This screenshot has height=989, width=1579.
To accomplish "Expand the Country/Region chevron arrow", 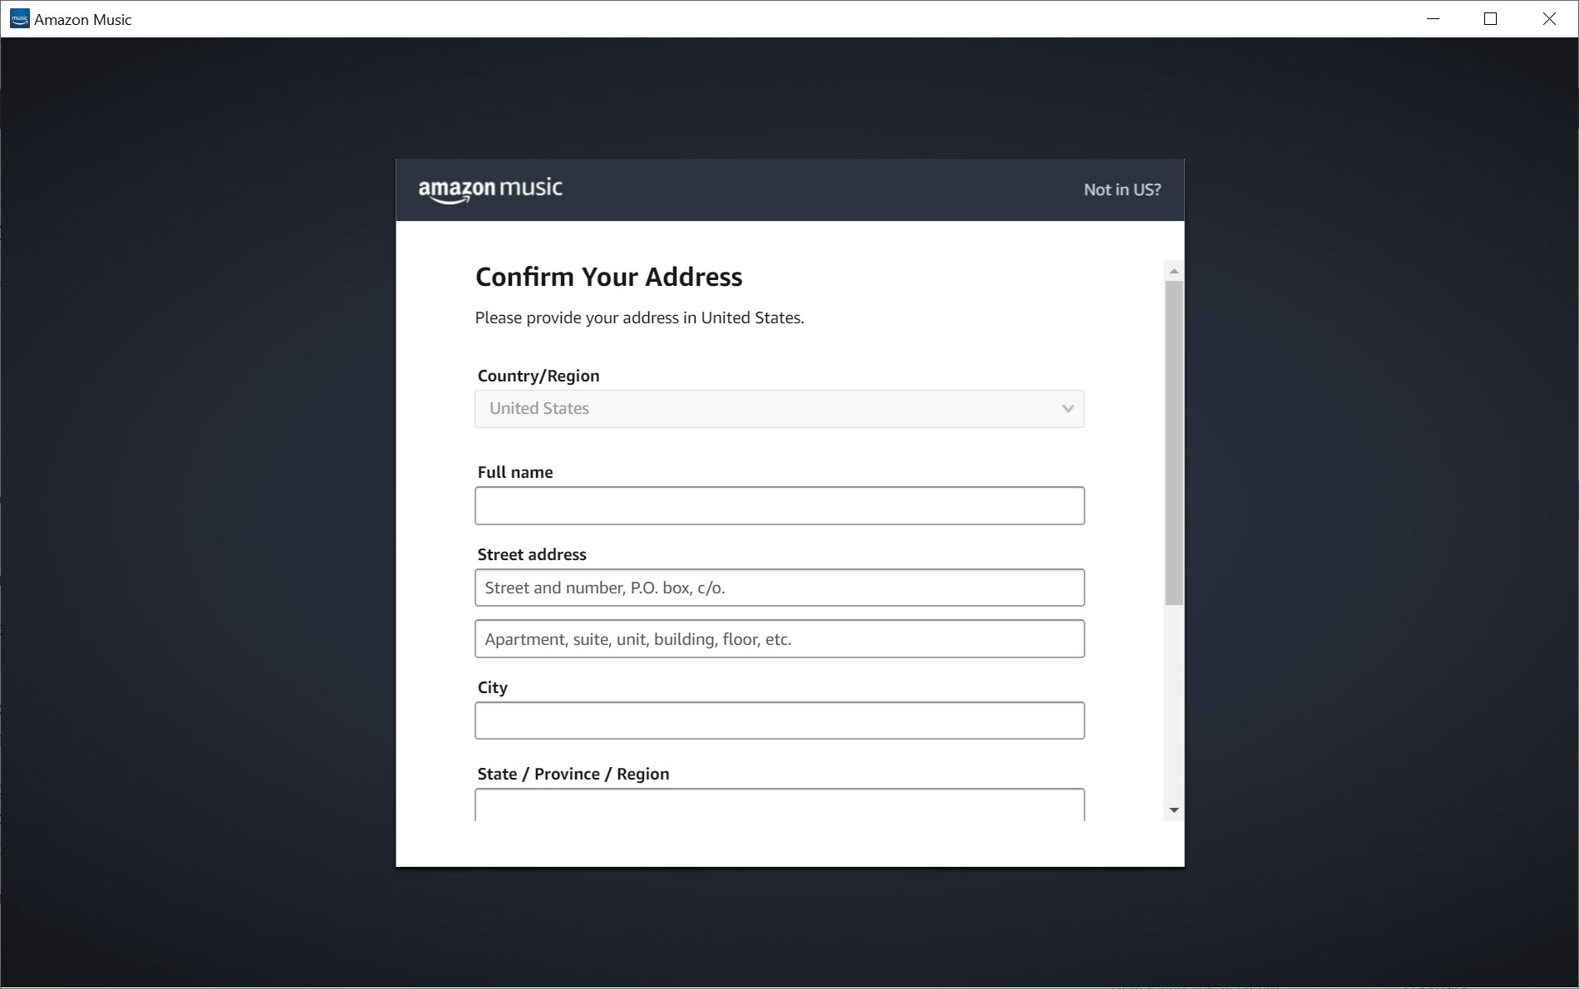I will [1067, 409].
